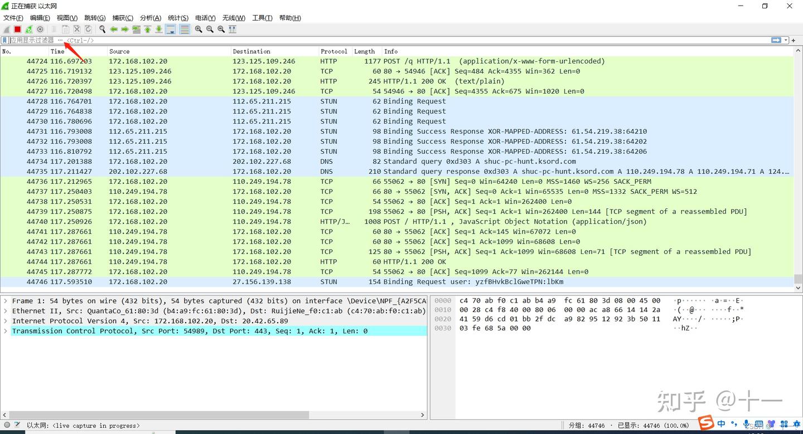Expand the Internet Protocol Version 4 node
The image size is (803, 434).
point(6,320)
